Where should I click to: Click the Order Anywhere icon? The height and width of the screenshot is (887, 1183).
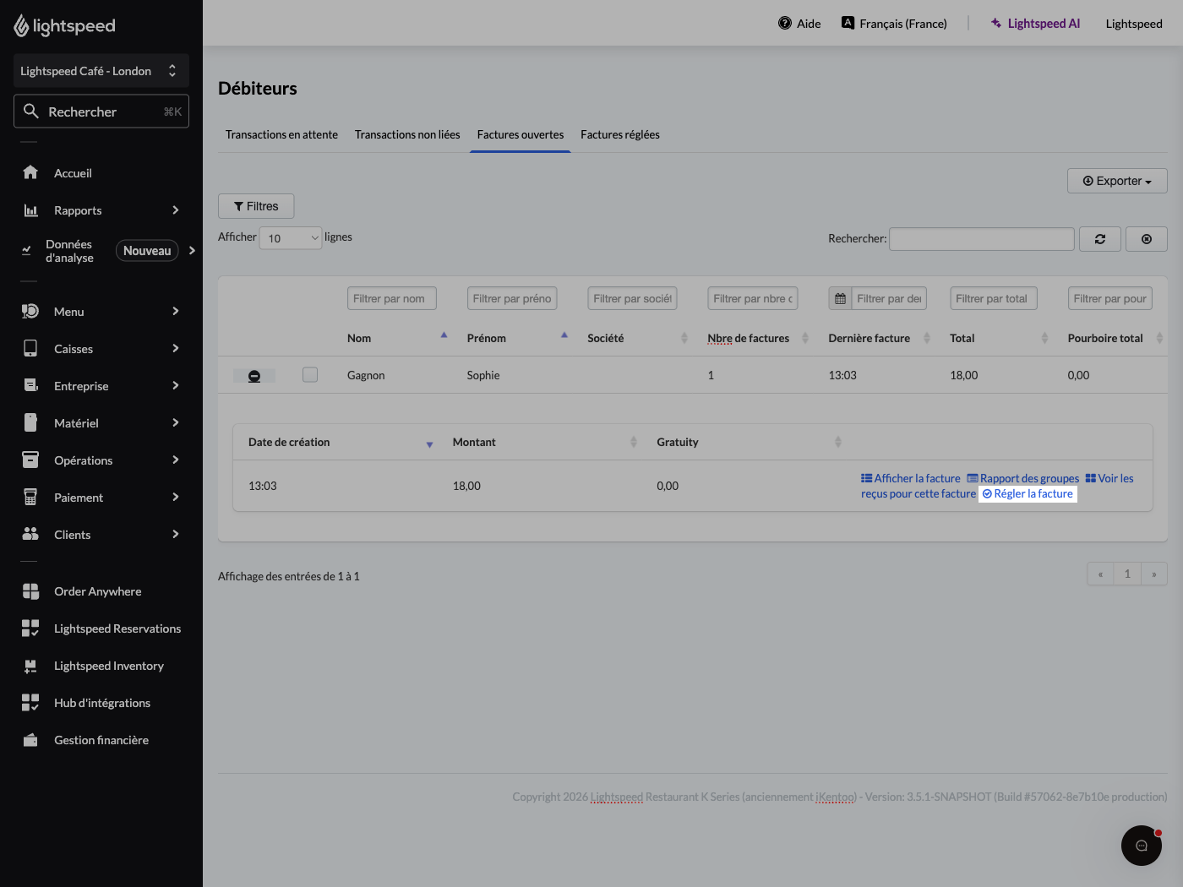pyautogui.click(x=30, y=591)
